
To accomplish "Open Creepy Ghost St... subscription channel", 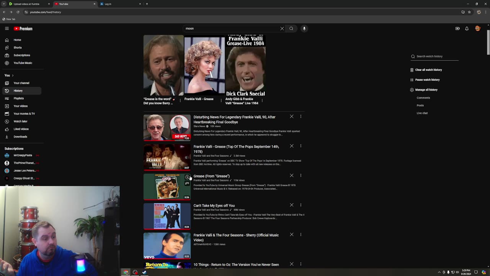I will pyautogui.click(x=21, y=178).
